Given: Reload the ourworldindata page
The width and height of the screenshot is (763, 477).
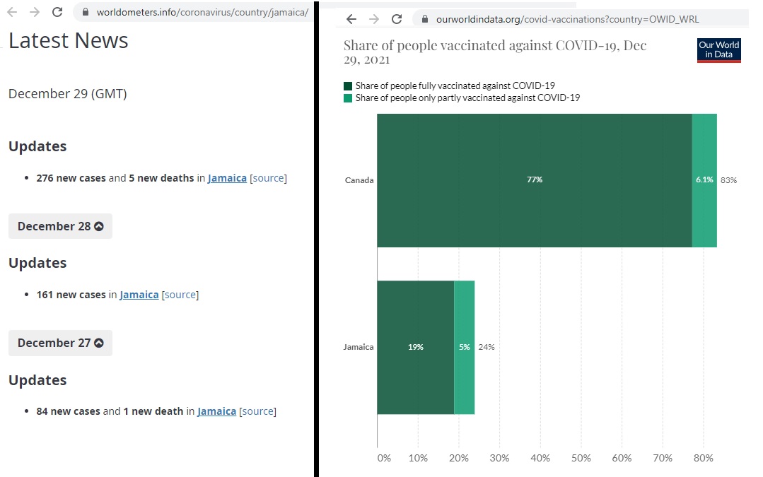Looking at the screenshot, I should 397,19.
